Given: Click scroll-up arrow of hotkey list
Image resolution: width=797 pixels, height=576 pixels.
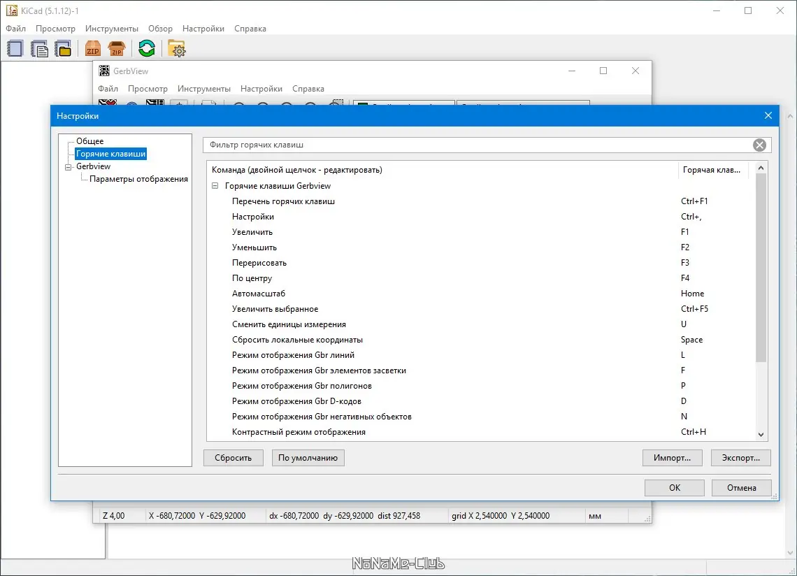Looking at the screenshot, I should (x=761, y=168).
